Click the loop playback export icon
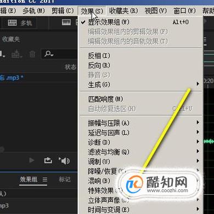This screenshot has height=214, width=214. [48, 160]
